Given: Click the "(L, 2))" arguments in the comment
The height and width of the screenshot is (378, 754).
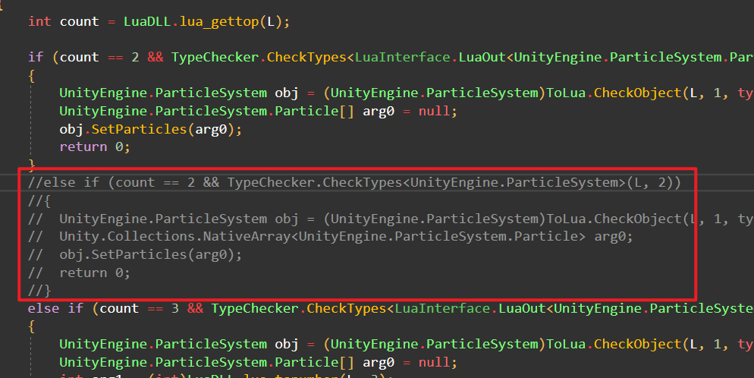Looking at the screenshot, I should coord(654,183).
